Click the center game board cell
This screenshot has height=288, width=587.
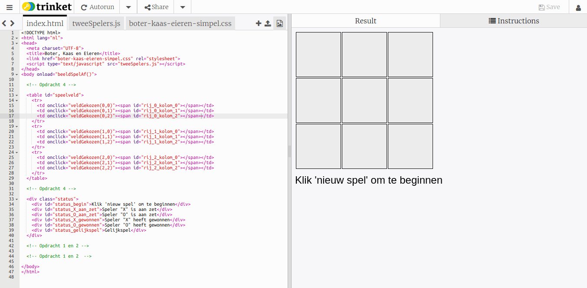pyautogui.click(x=364, y=100)
